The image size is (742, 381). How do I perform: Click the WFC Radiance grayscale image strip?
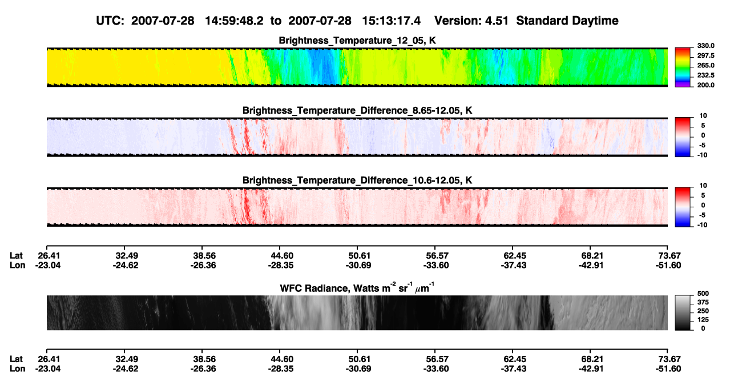click(357, 313)
